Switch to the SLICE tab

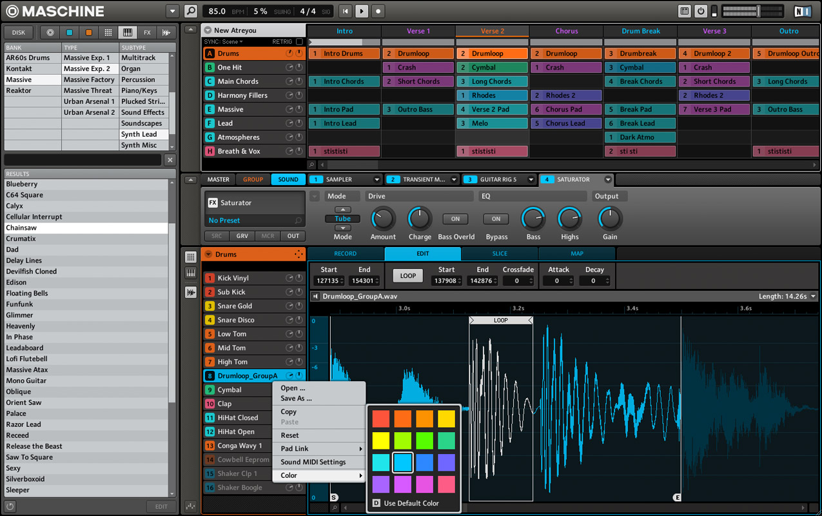(500, 253)
